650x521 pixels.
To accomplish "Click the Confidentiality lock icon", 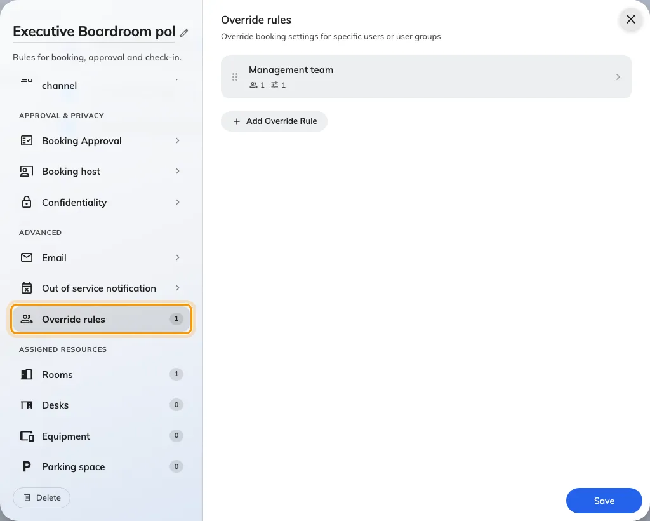I will (x=27, y=202).
